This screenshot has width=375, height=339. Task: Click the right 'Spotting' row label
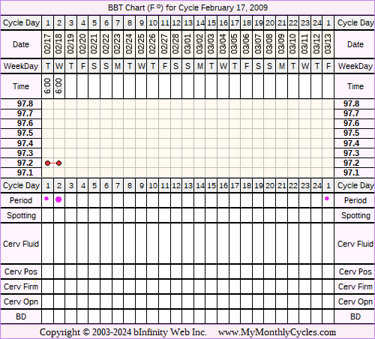click(x=355, y=215)
